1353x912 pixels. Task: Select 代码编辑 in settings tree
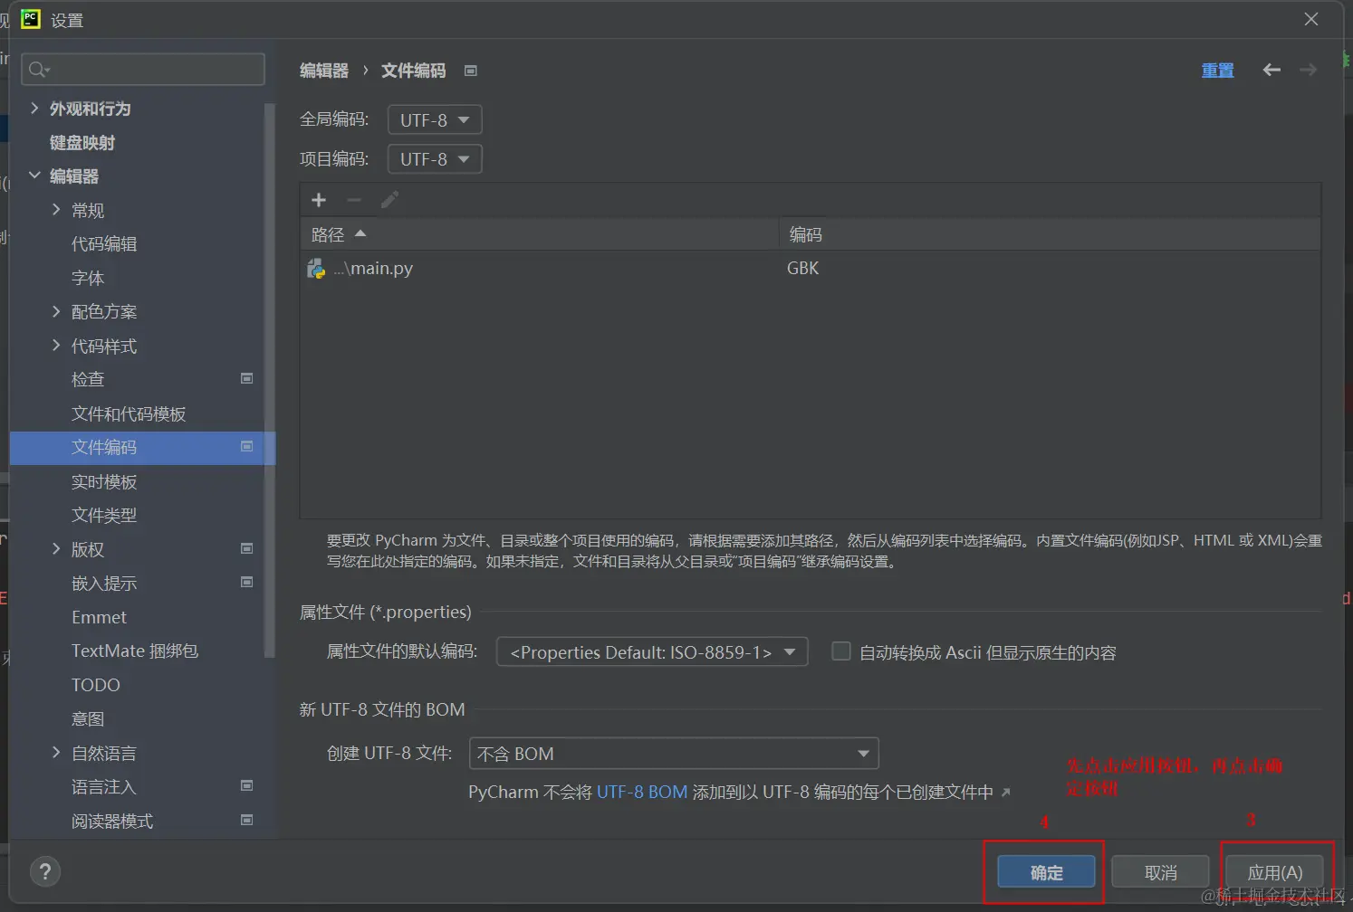click(x=104, y=243)
